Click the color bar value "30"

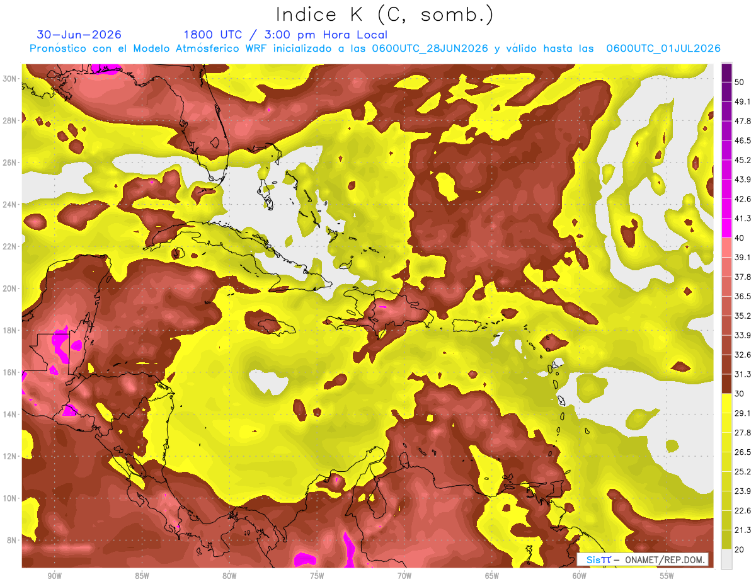coord(740,394)
